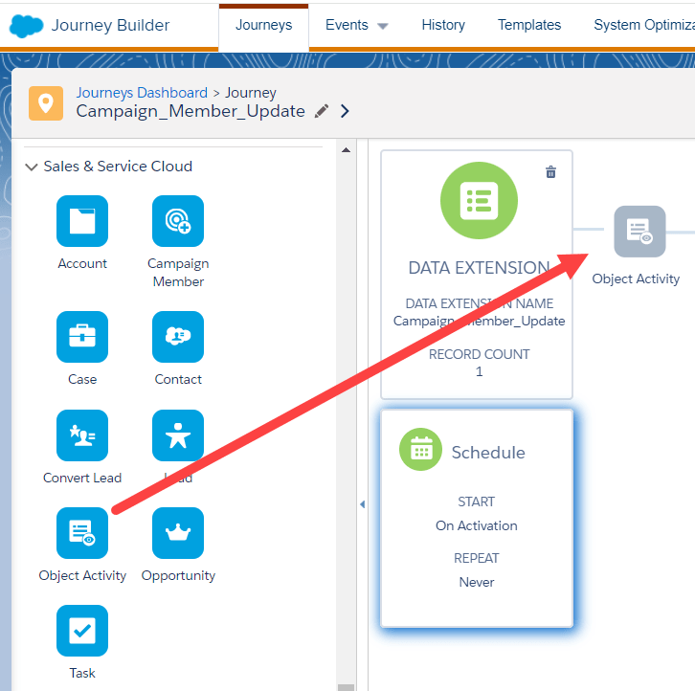Choose the Contact activity icon
Screen dimensions: 695x691
tap(178, 337)
